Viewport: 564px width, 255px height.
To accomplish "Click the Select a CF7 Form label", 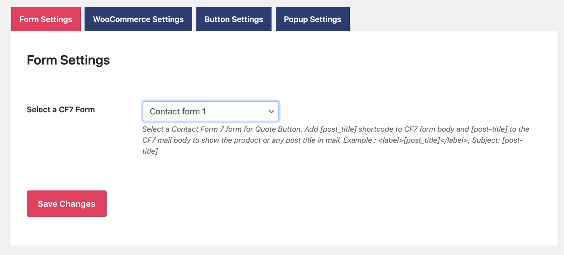I will pyautogui.click(x=61, y=109).
